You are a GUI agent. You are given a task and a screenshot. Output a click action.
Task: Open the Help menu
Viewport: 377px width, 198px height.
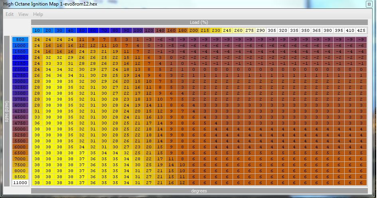pos(38,14)
